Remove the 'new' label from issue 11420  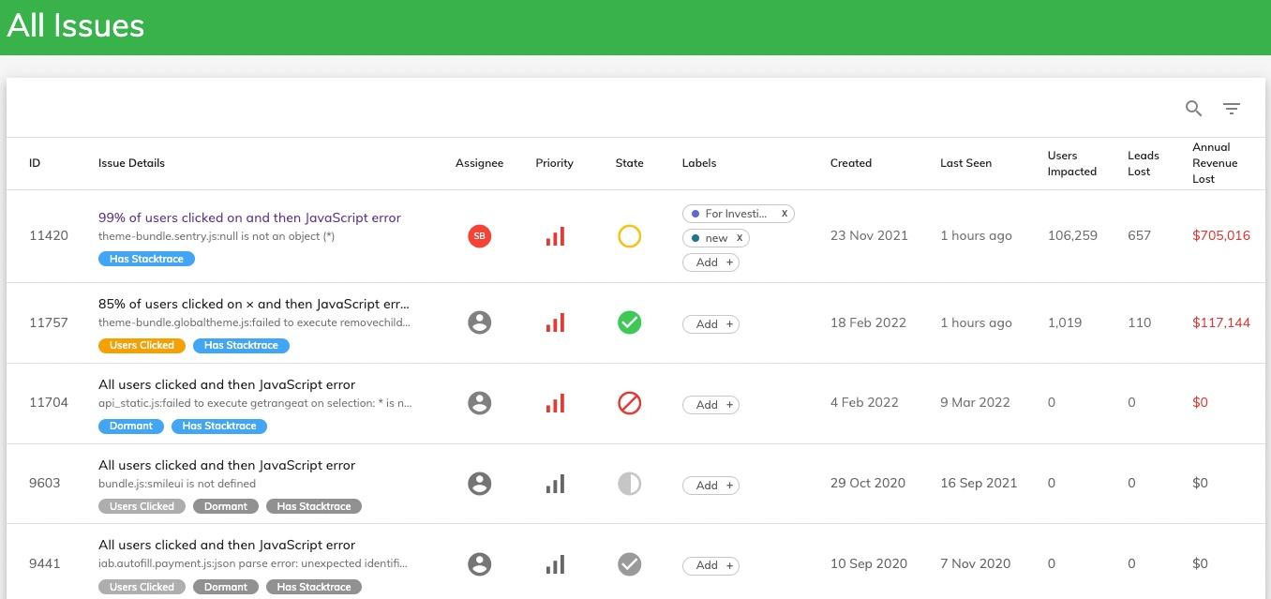tap(740, 238)
